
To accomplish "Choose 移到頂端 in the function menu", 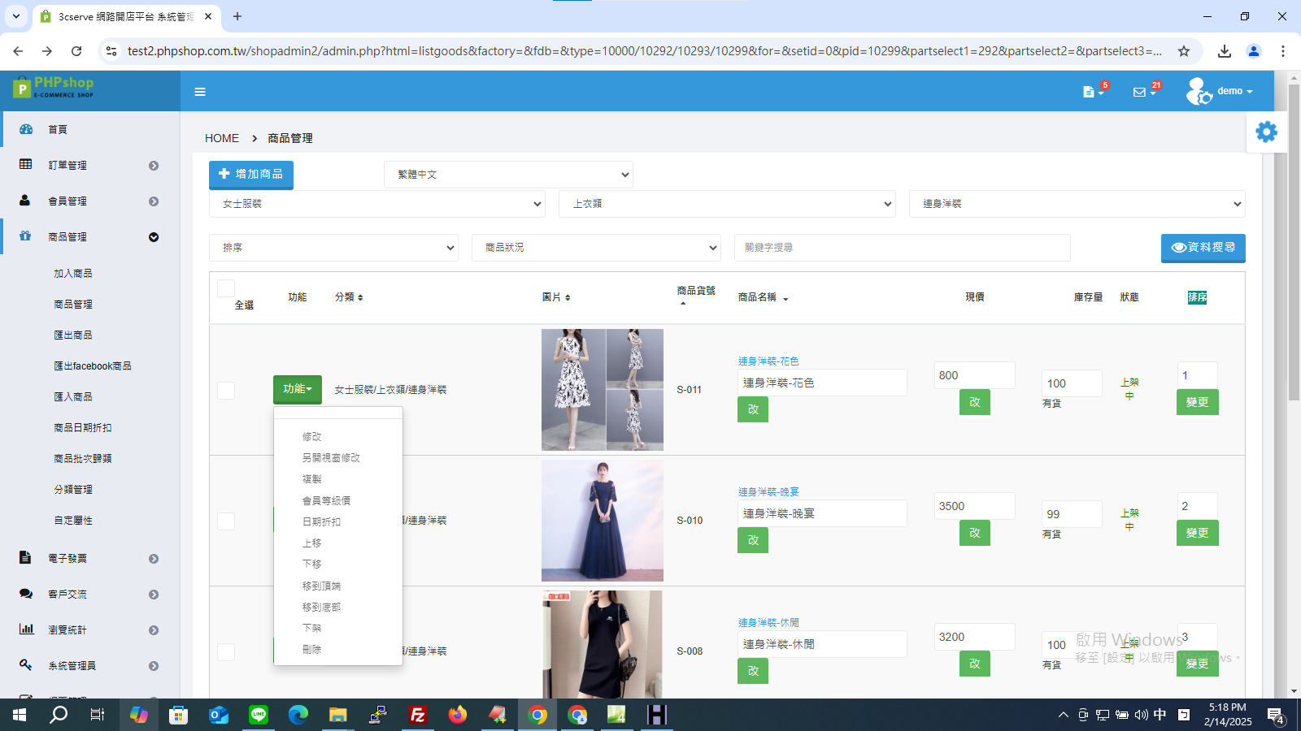I will (x=321, y=586).
